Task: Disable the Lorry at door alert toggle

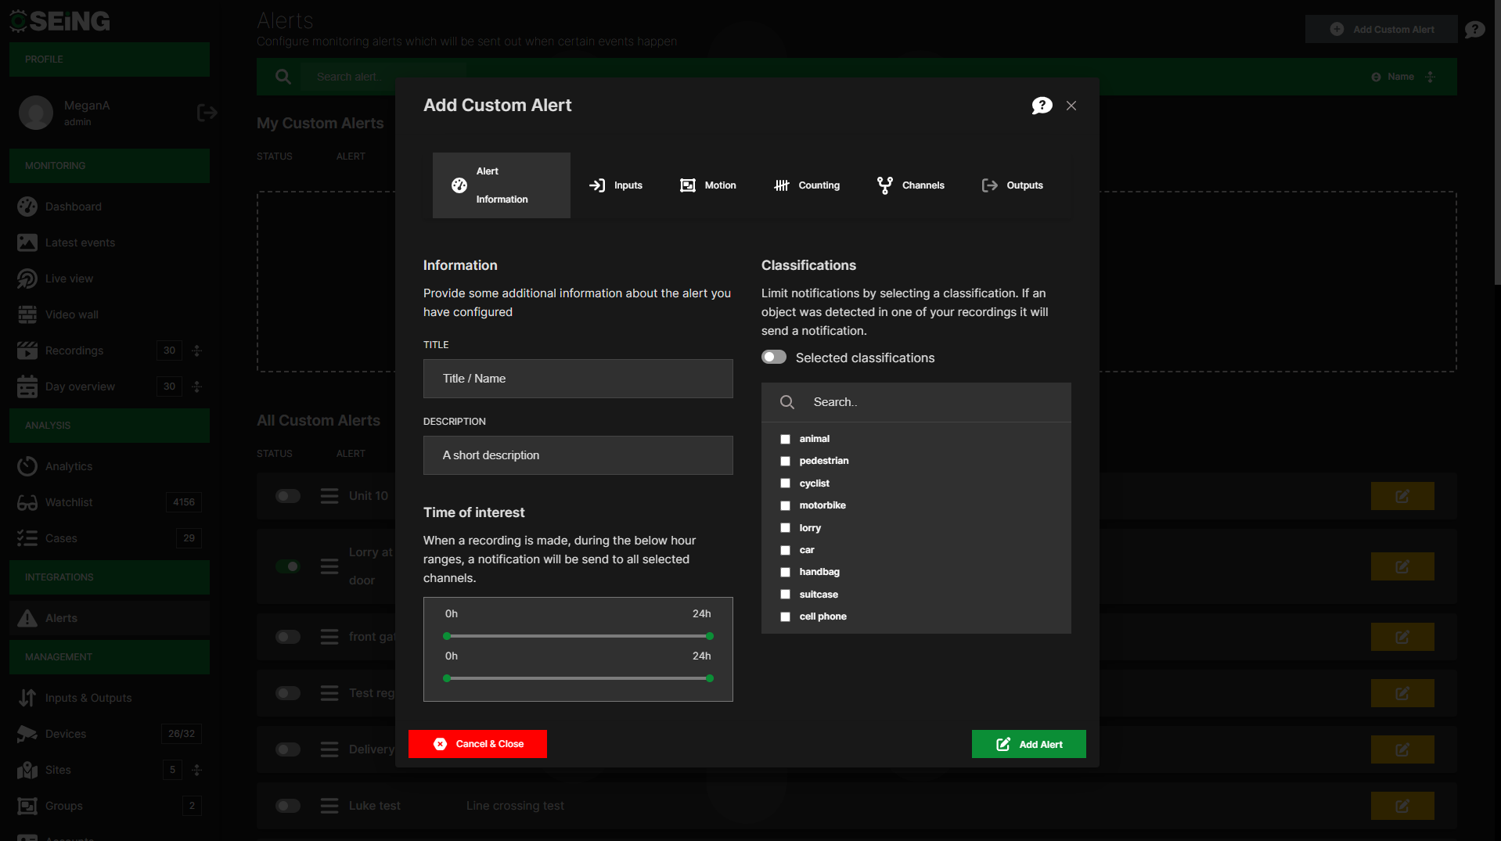Action: click(289, 566)
